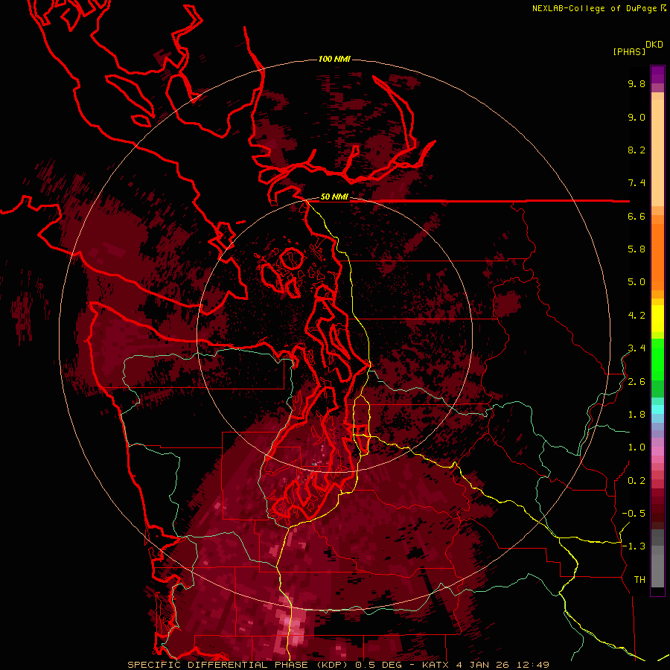Viewport: 670px width, 670px height.
Task: Click the 5.8 value on the color scale
Action: 636,249
